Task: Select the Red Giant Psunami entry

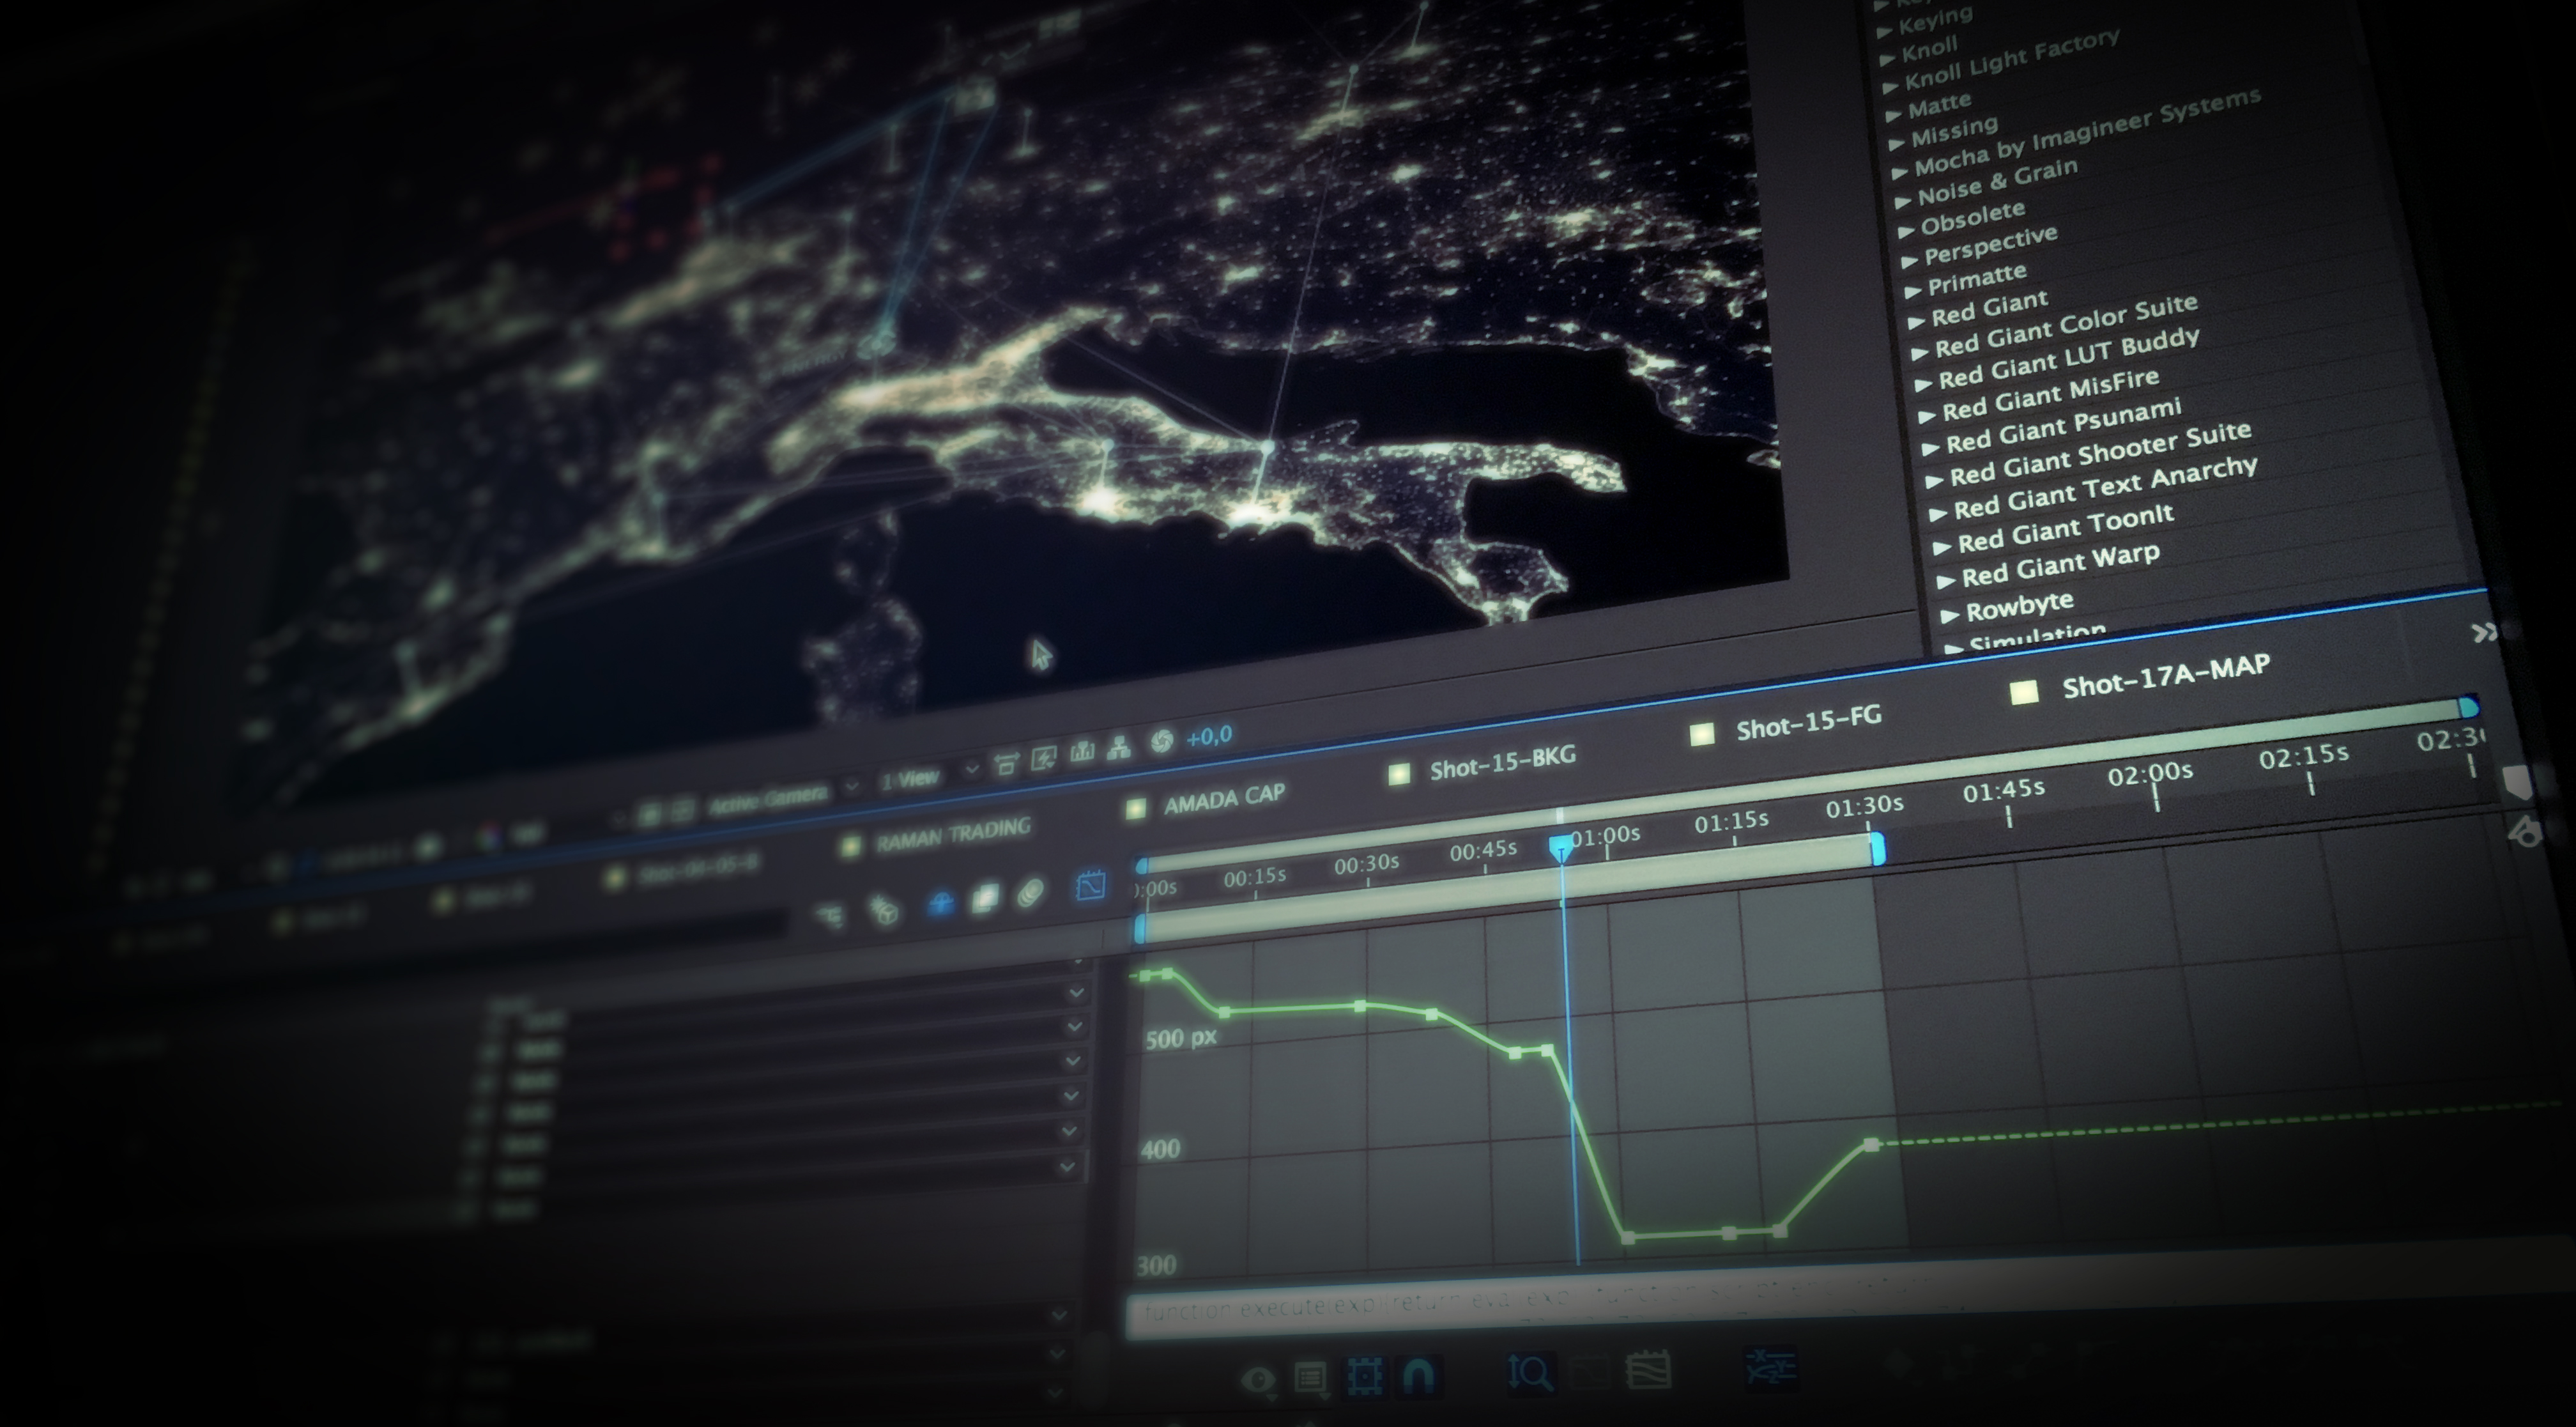Action: (x=2064, y=425)
